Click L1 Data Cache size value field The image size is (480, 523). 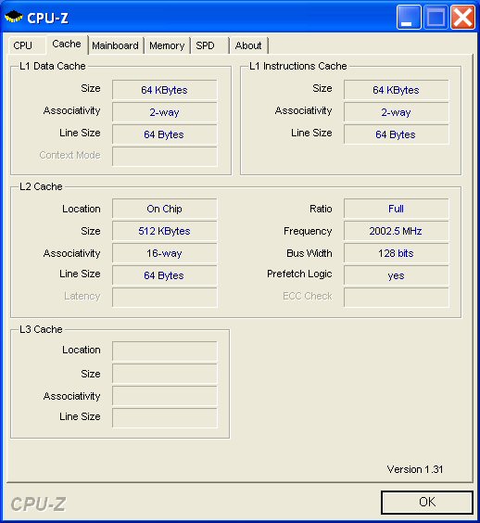point(164,90)
